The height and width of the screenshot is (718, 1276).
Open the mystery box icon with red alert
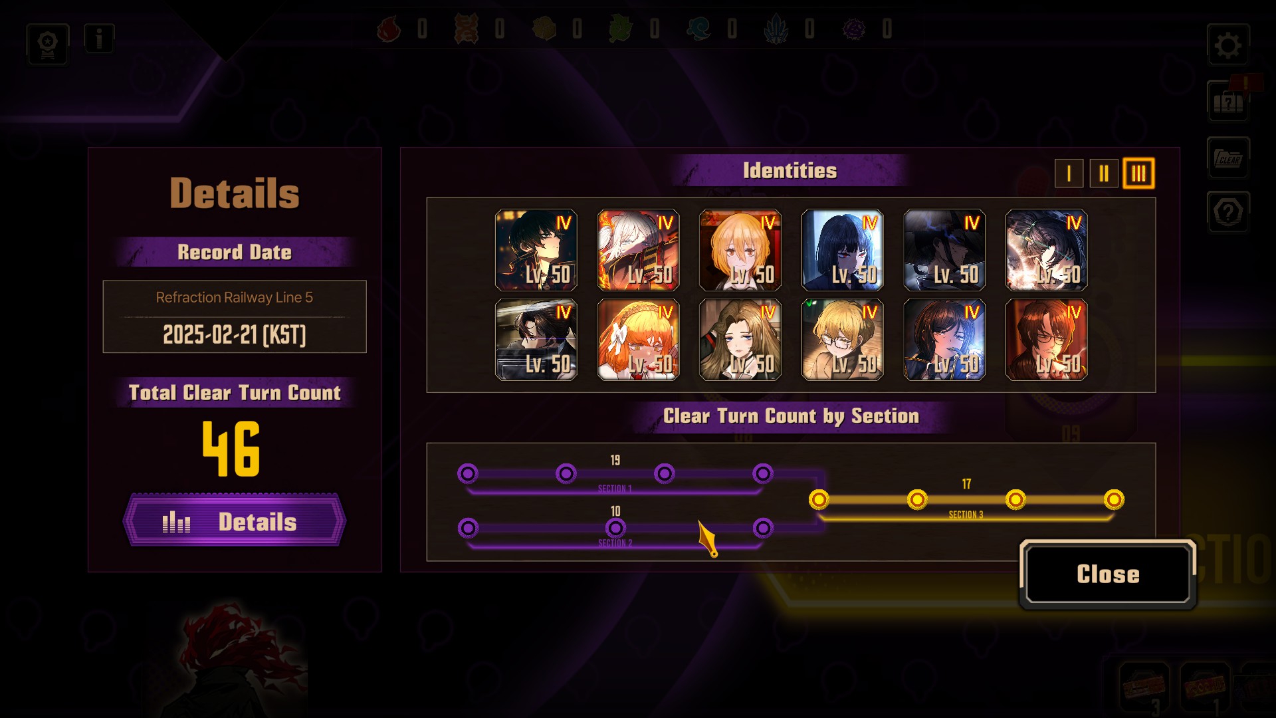(x=1227, y=101)
